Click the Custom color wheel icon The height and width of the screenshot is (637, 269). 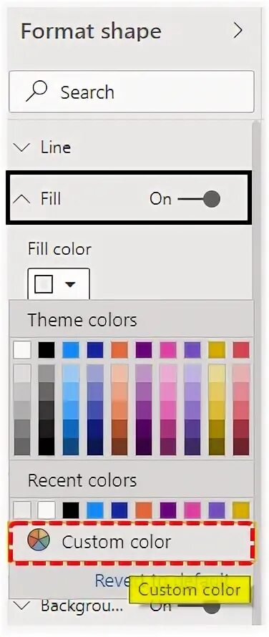[x=39, y=540]
